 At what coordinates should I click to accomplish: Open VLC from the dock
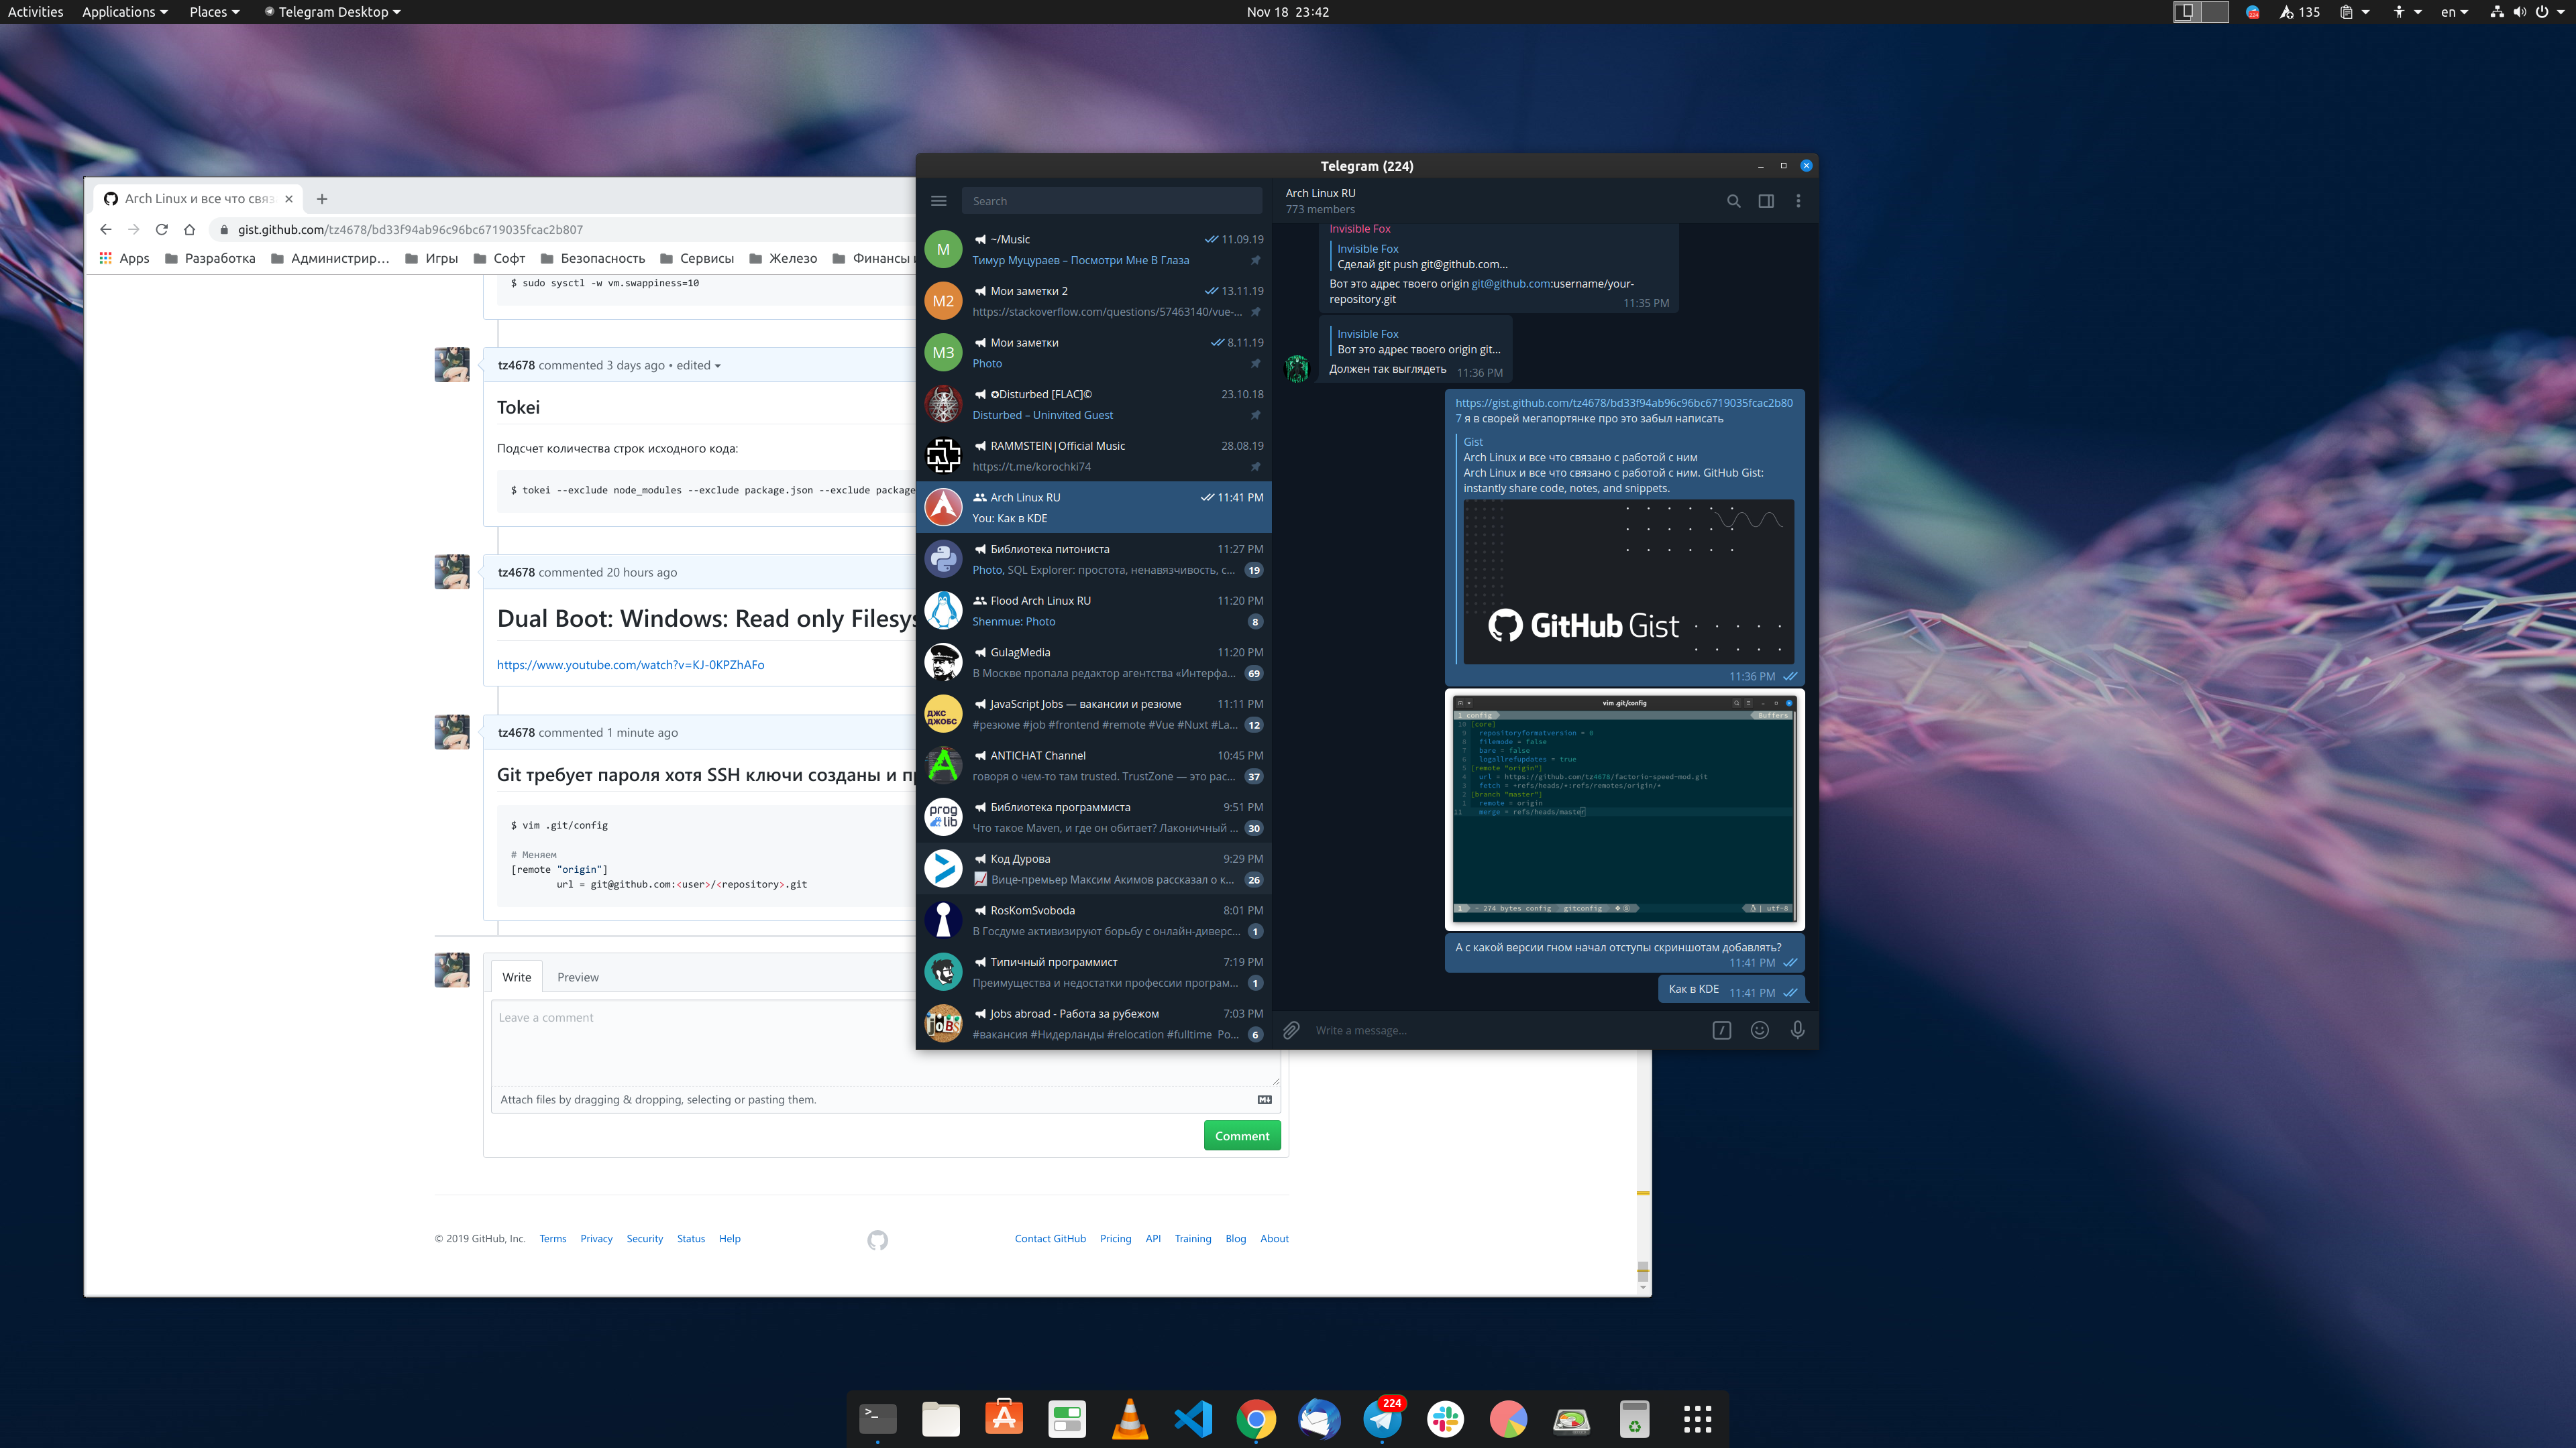tap(1130, 1418)
